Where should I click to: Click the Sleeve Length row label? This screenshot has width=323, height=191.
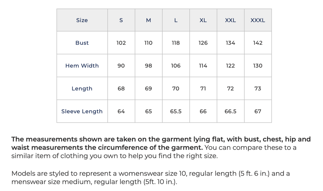[82, 111]
